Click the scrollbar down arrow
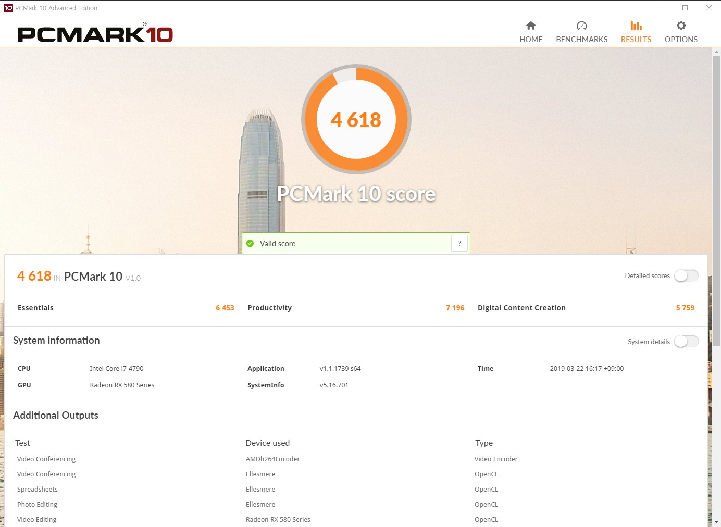This screenshot has height=527, width=721. [x=717, y=522]
